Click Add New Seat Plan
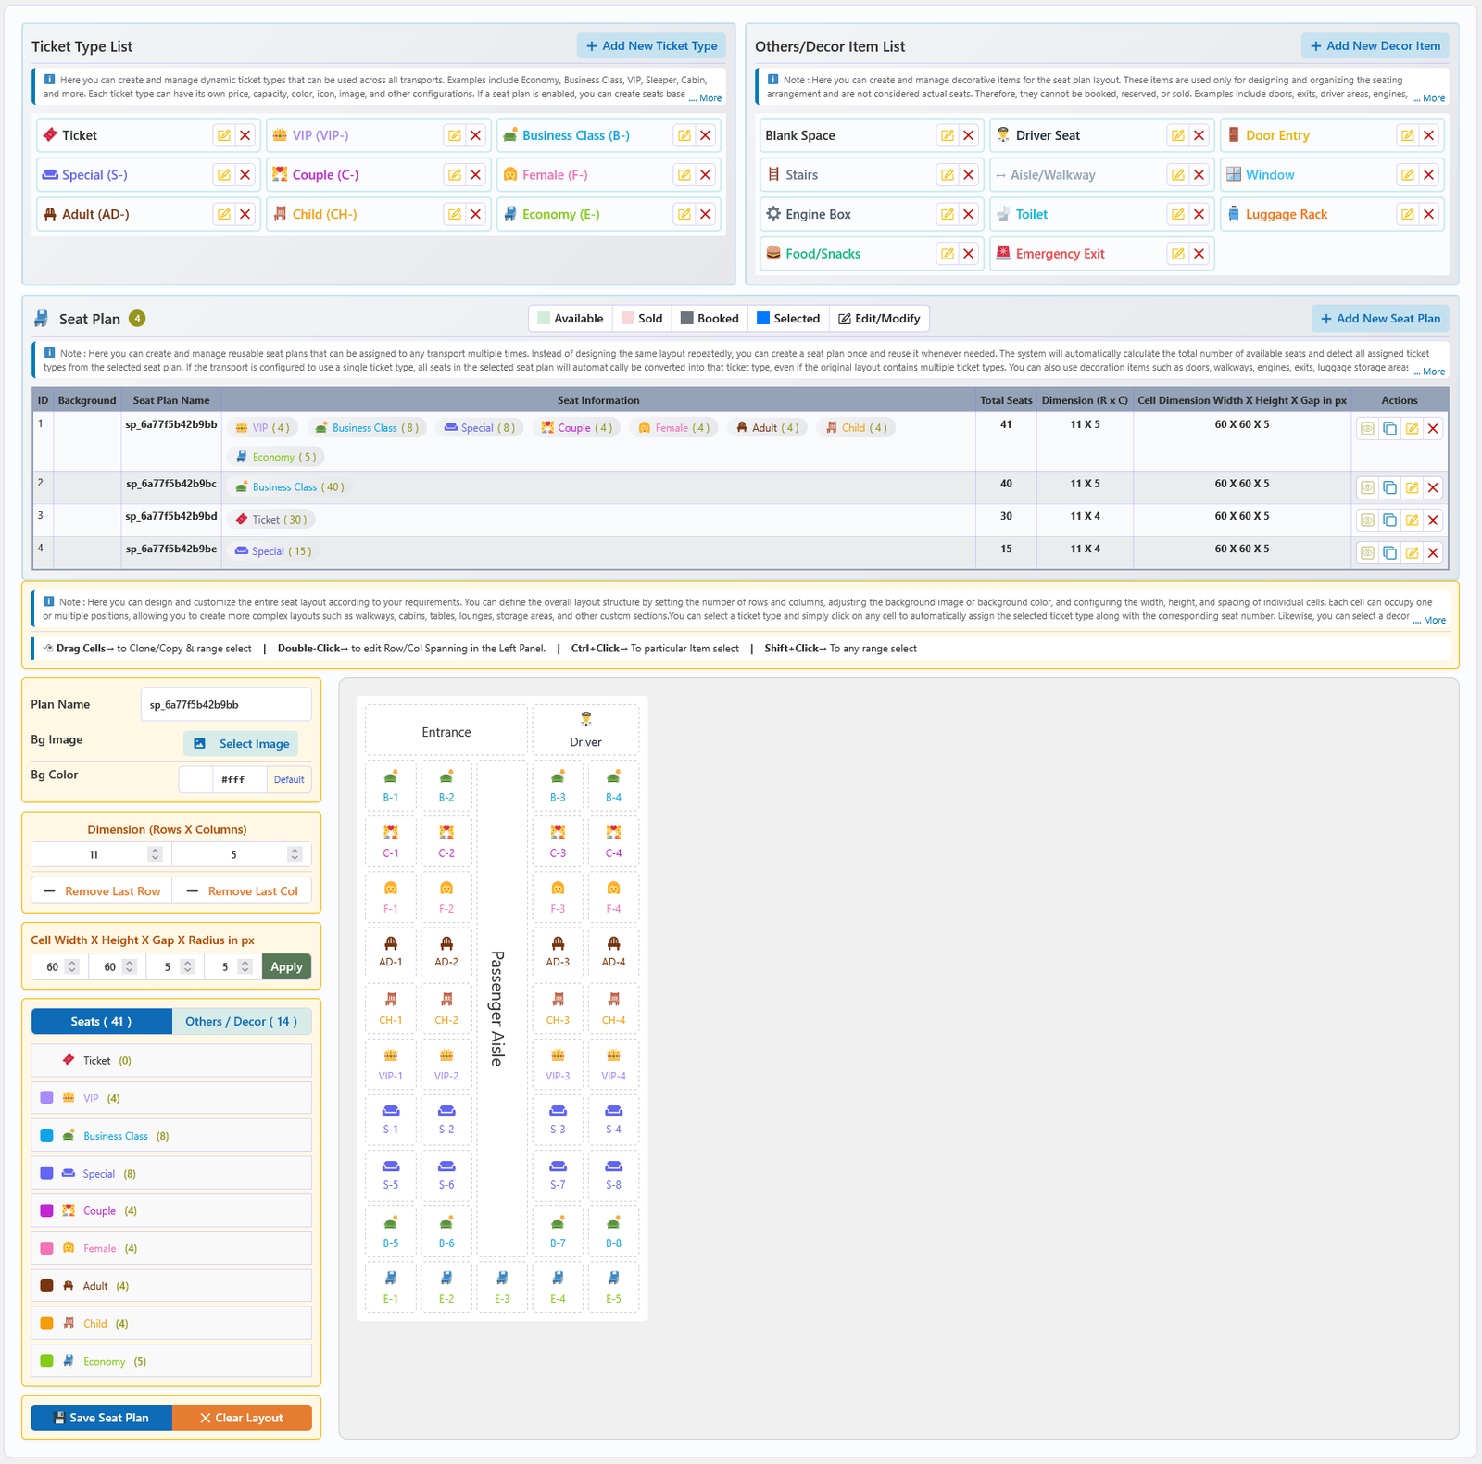1482x1464 pixels. pos(1380,319)
